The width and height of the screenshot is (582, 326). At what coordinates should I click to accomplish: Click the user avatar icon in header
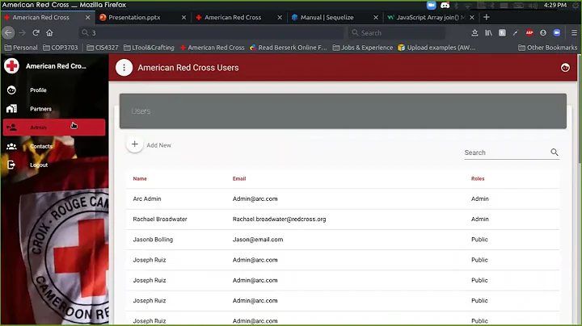pos(565,68)
